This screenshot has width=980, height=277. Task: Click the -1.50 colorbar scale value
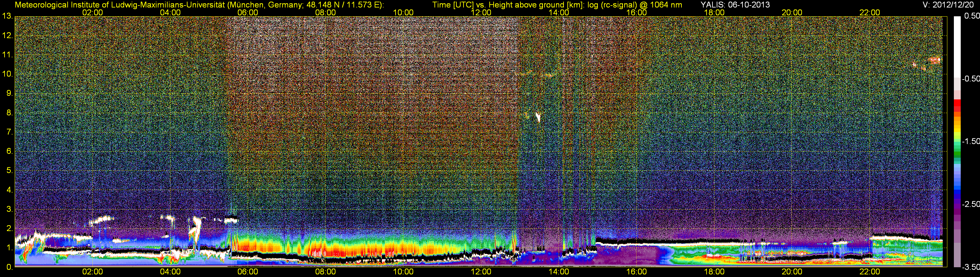click(x=971, y=141)
